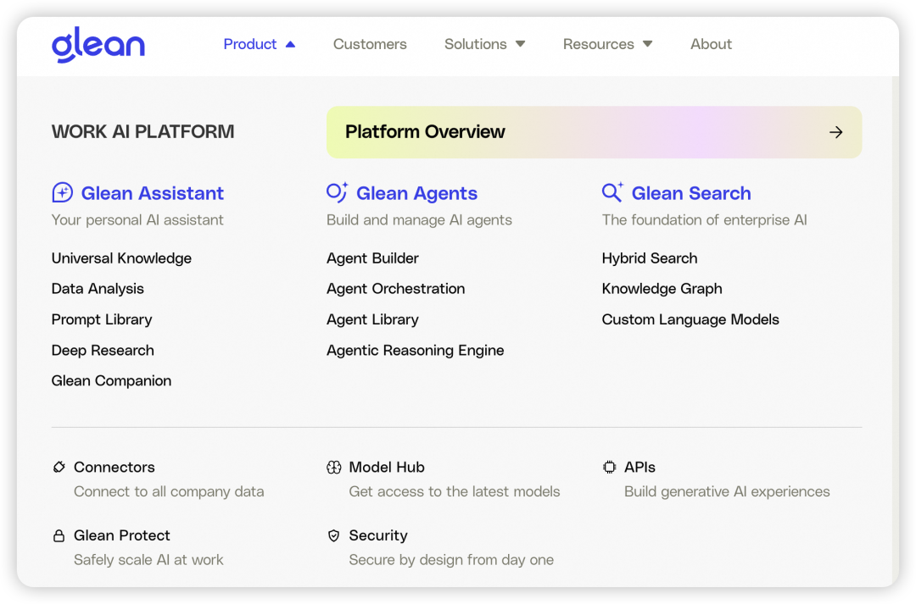The width and height of the screenshot is (916, 604).
Task: Open the Agent Builder link
Action: point(372,258)
